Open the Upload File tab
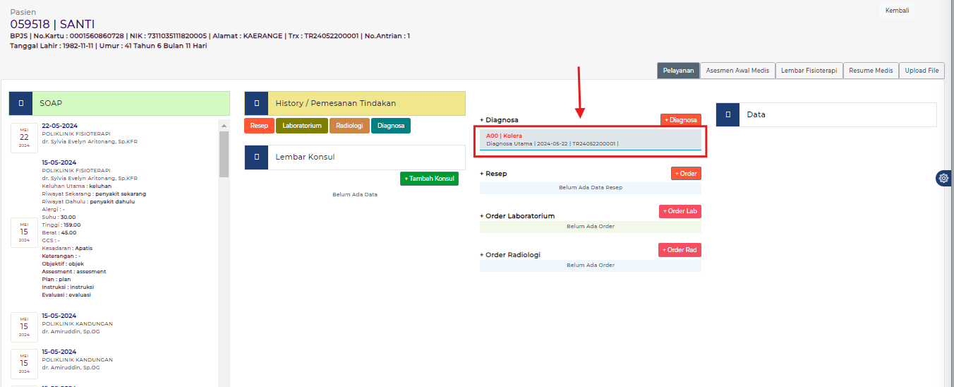Viewport: 954px width, 387px height. [x=922, y=71]
